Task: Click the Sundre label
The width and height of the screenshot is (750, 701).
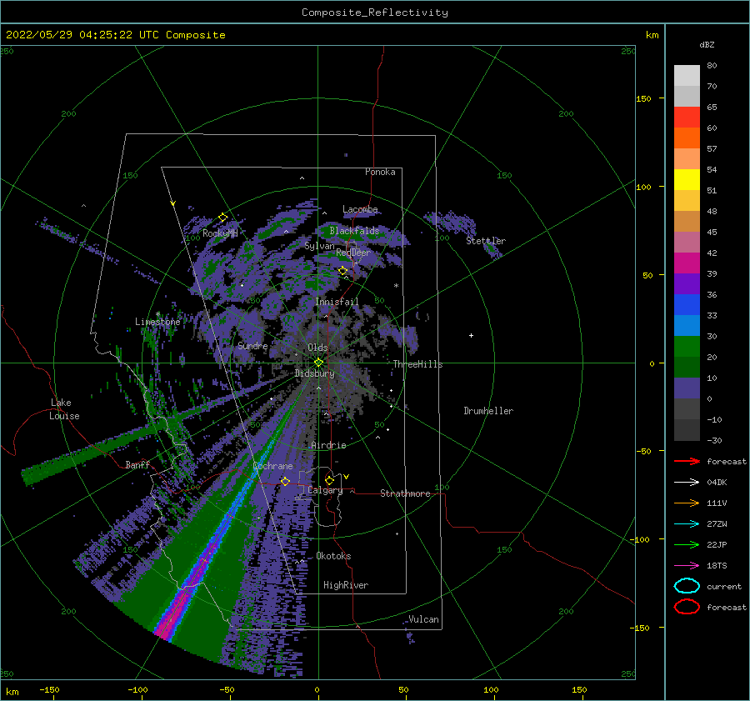Action: 252,345
